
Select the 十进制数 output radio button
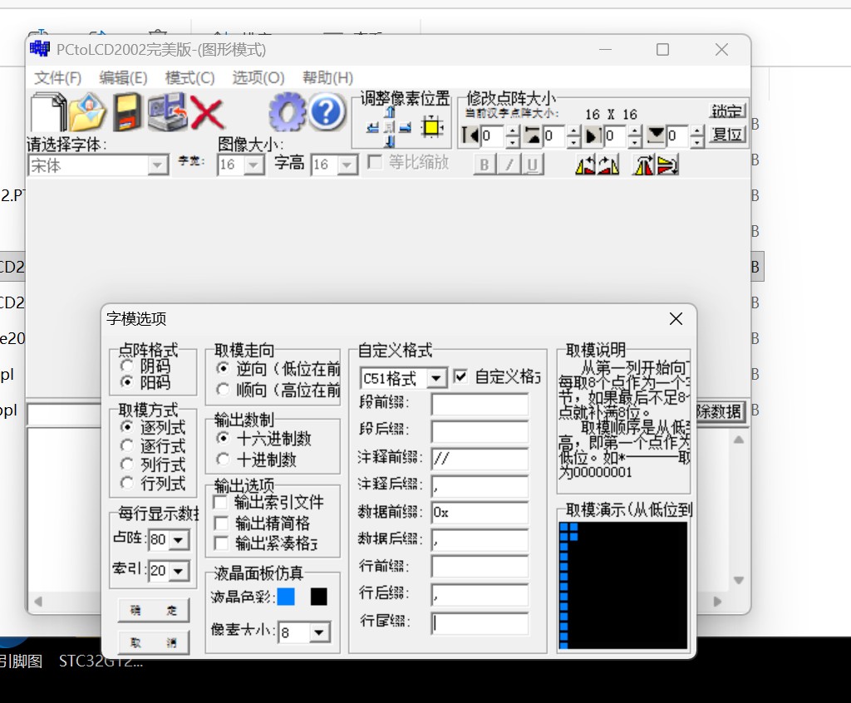coord(223,460)
